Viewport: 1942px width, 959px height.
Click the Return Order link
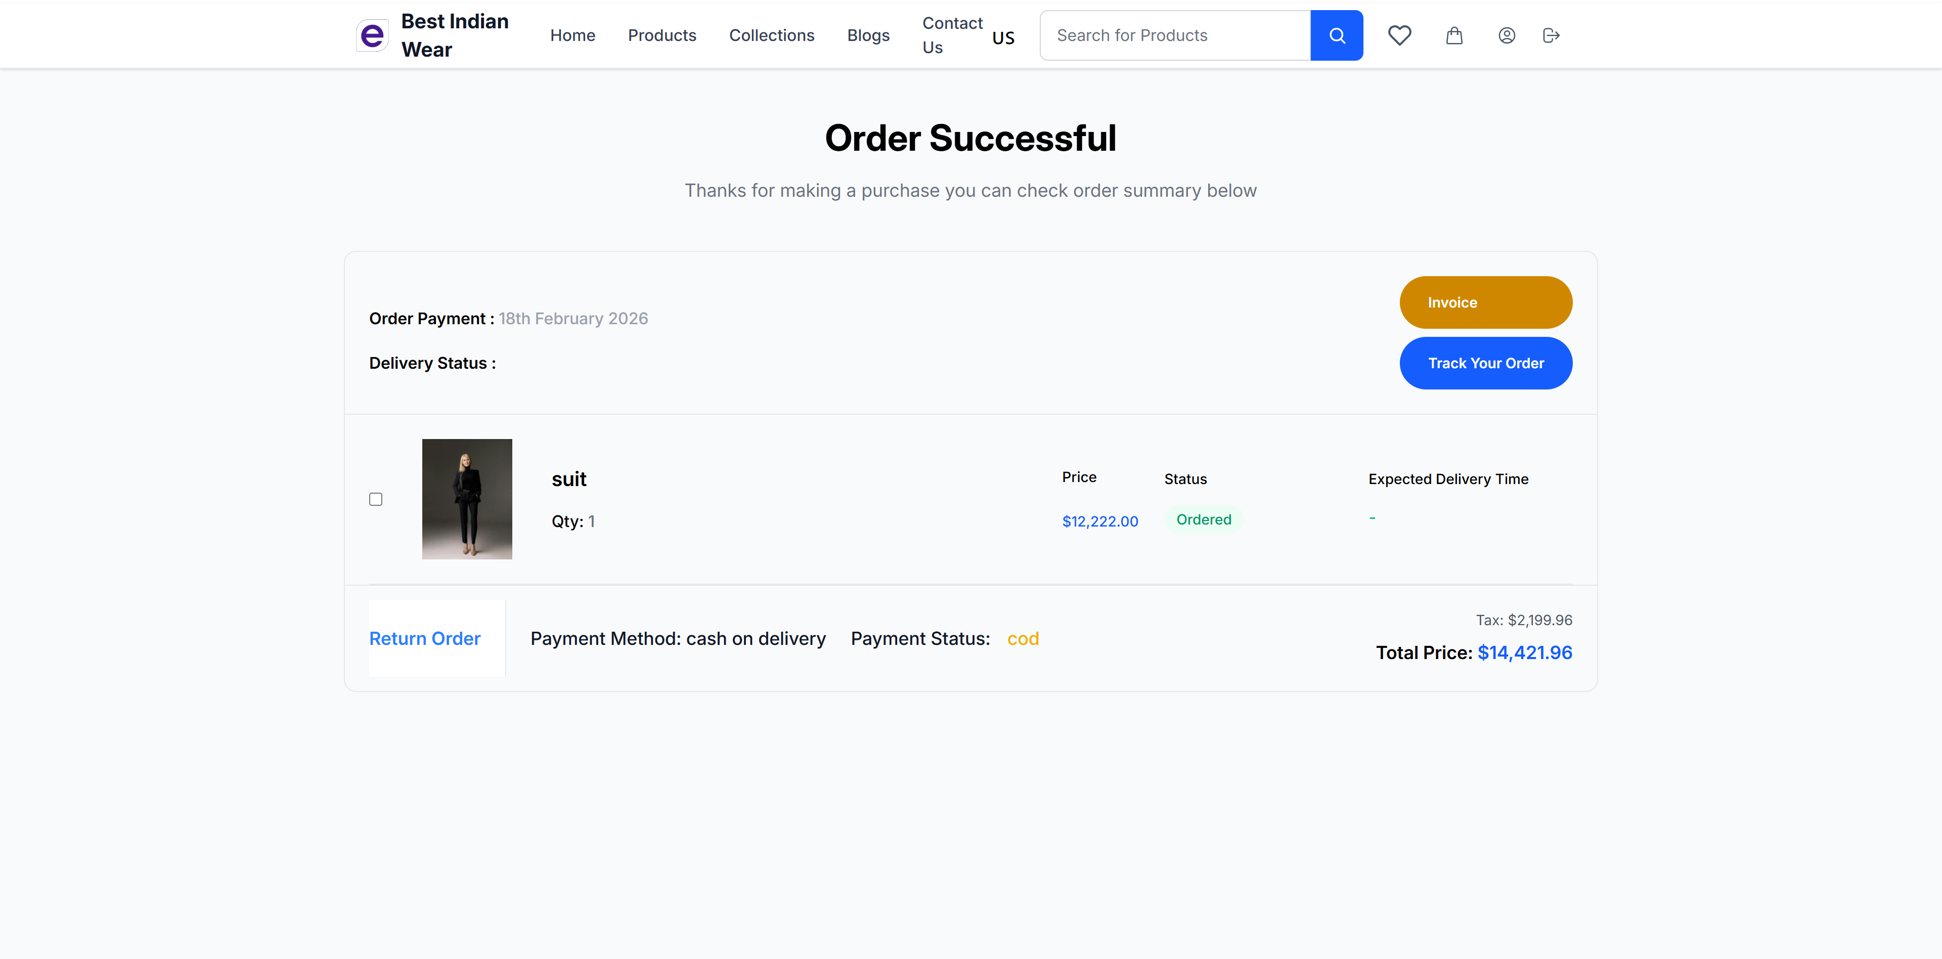(424, 638)
